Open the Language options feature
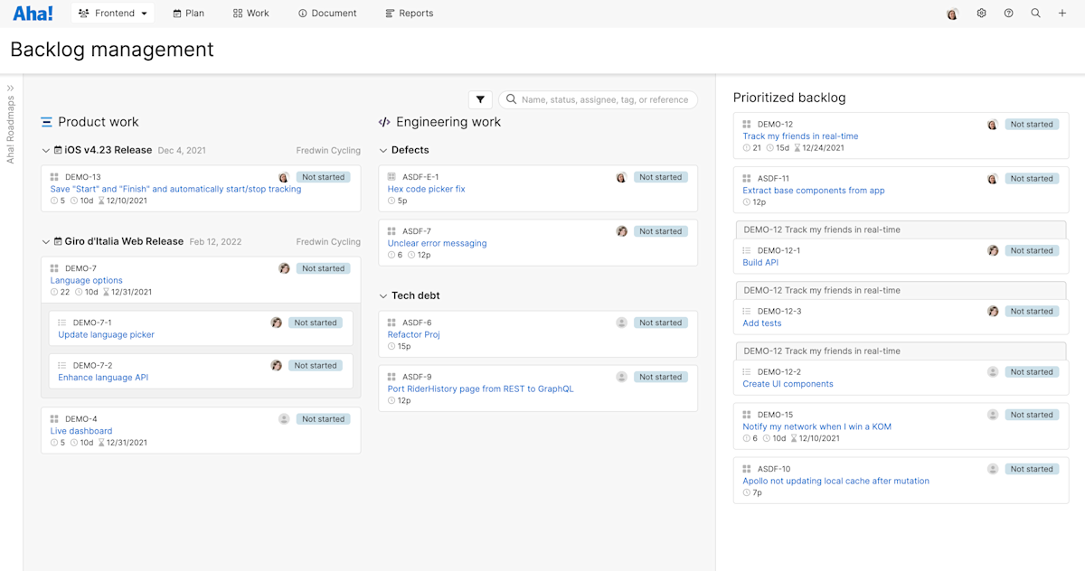The width and height of the screenshot is (1085, 571). tap(86, 280)
